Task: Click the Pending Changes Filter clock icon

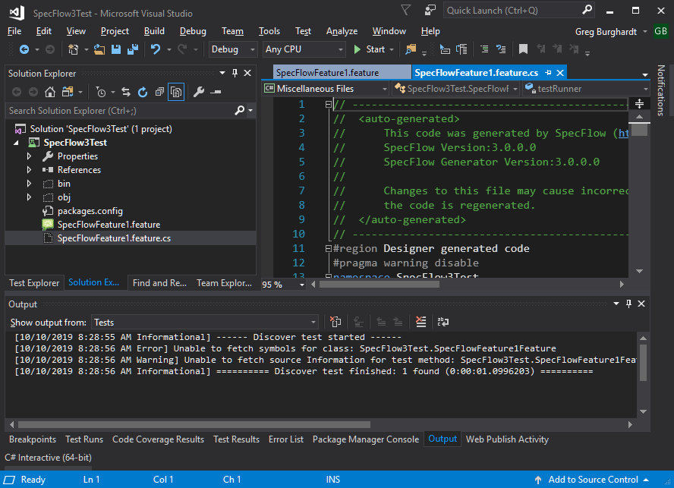Action: pyautogui.click(x=101, y=92)
